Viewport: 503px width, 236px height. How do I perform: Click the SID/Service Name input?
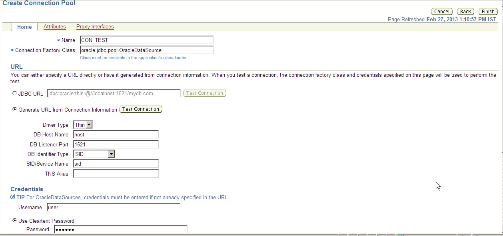[x=116, y=164]
